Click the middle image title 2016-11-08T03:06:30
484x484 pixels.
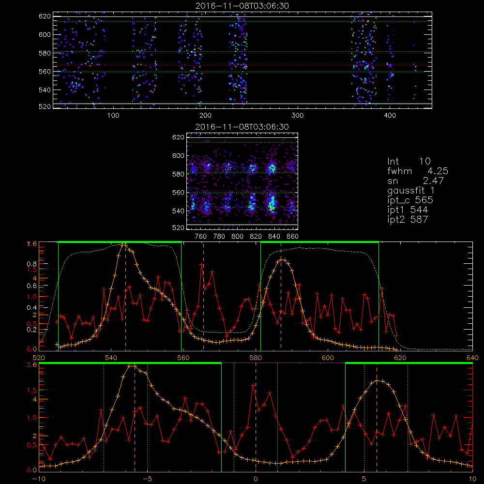point(242,127)
